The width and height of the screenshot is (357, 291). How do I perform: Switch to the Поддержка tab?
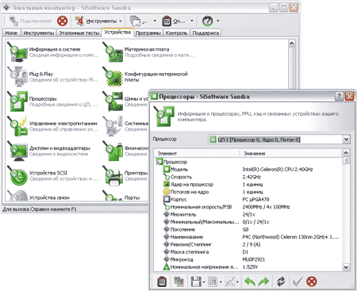pos(205,33)
